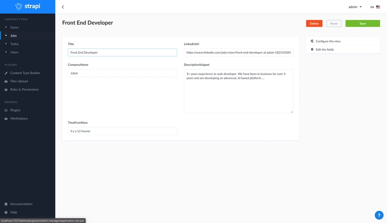Click the DescriptionSnippet field label
Viewport: 387px width, 223px height.
(197, 65)
